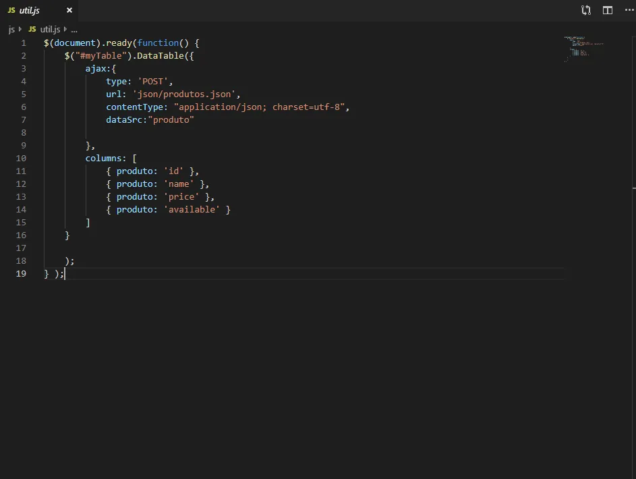Open the changes compare icon in editor toolbar
Viewport: 636px width, 479px height.
[x=586, y=10]
